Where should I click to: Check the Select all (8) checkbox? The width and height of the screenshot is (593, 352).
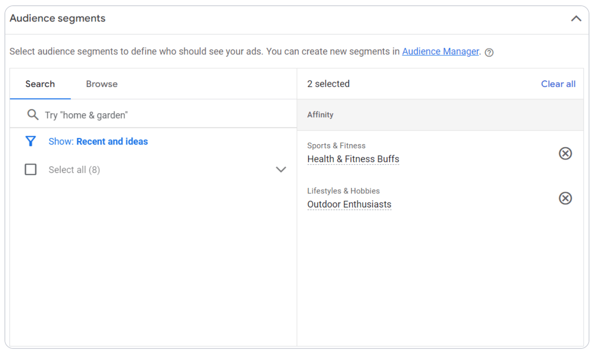tap(30, 169)
